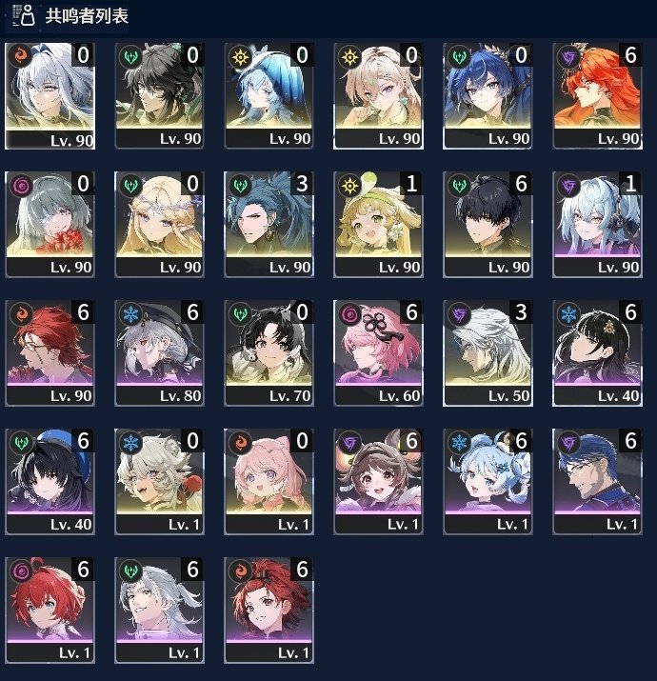Open the bearded blue-haired man resonator card
This screenshot has width=657, height=681.
(598, 482)
